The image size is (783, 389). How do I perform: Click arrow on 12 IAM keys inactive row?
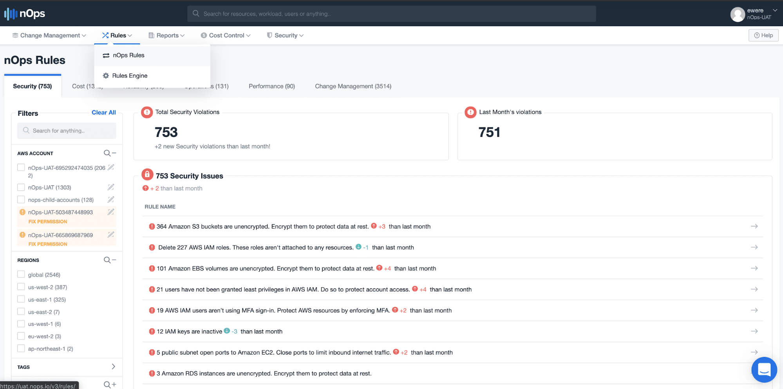coord(754,331)
